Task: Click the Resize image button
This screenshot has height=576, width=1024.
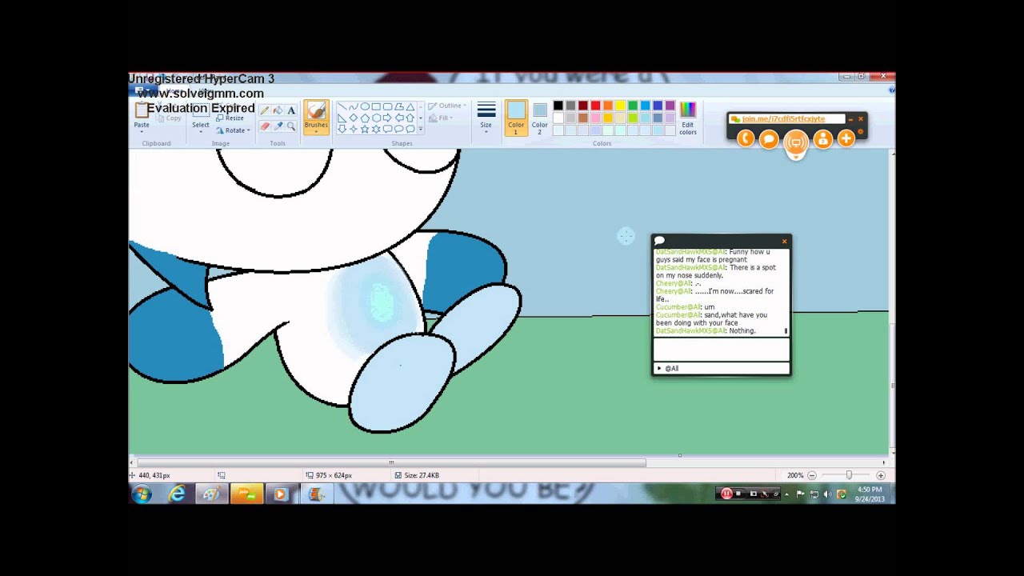Action: pos(230,118)
